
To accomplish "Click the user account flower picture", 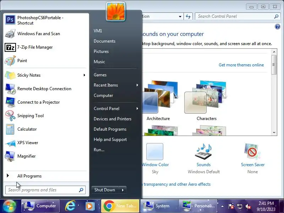I will coord(116,11).
